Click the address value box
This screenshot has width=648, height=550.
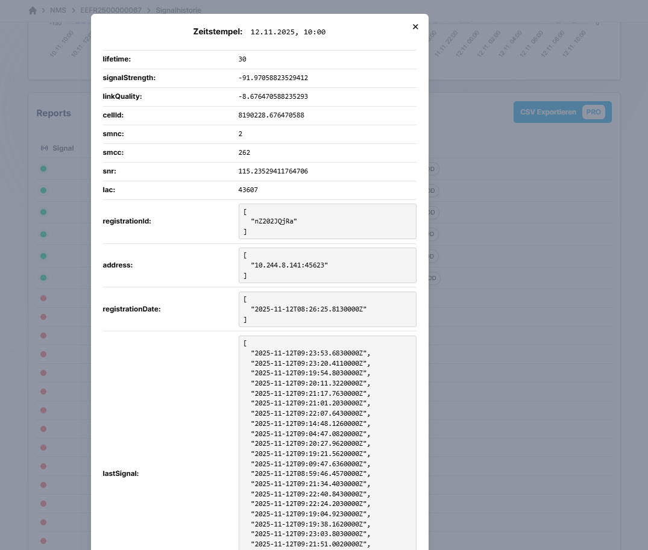[327, 265]
